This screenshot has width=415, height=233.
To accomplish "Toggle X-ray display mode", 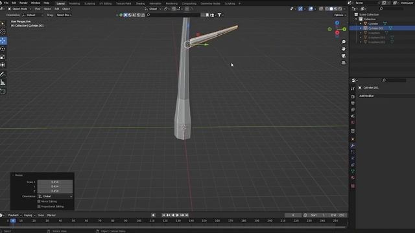I will pyautogui.click(x=321, y=8).
